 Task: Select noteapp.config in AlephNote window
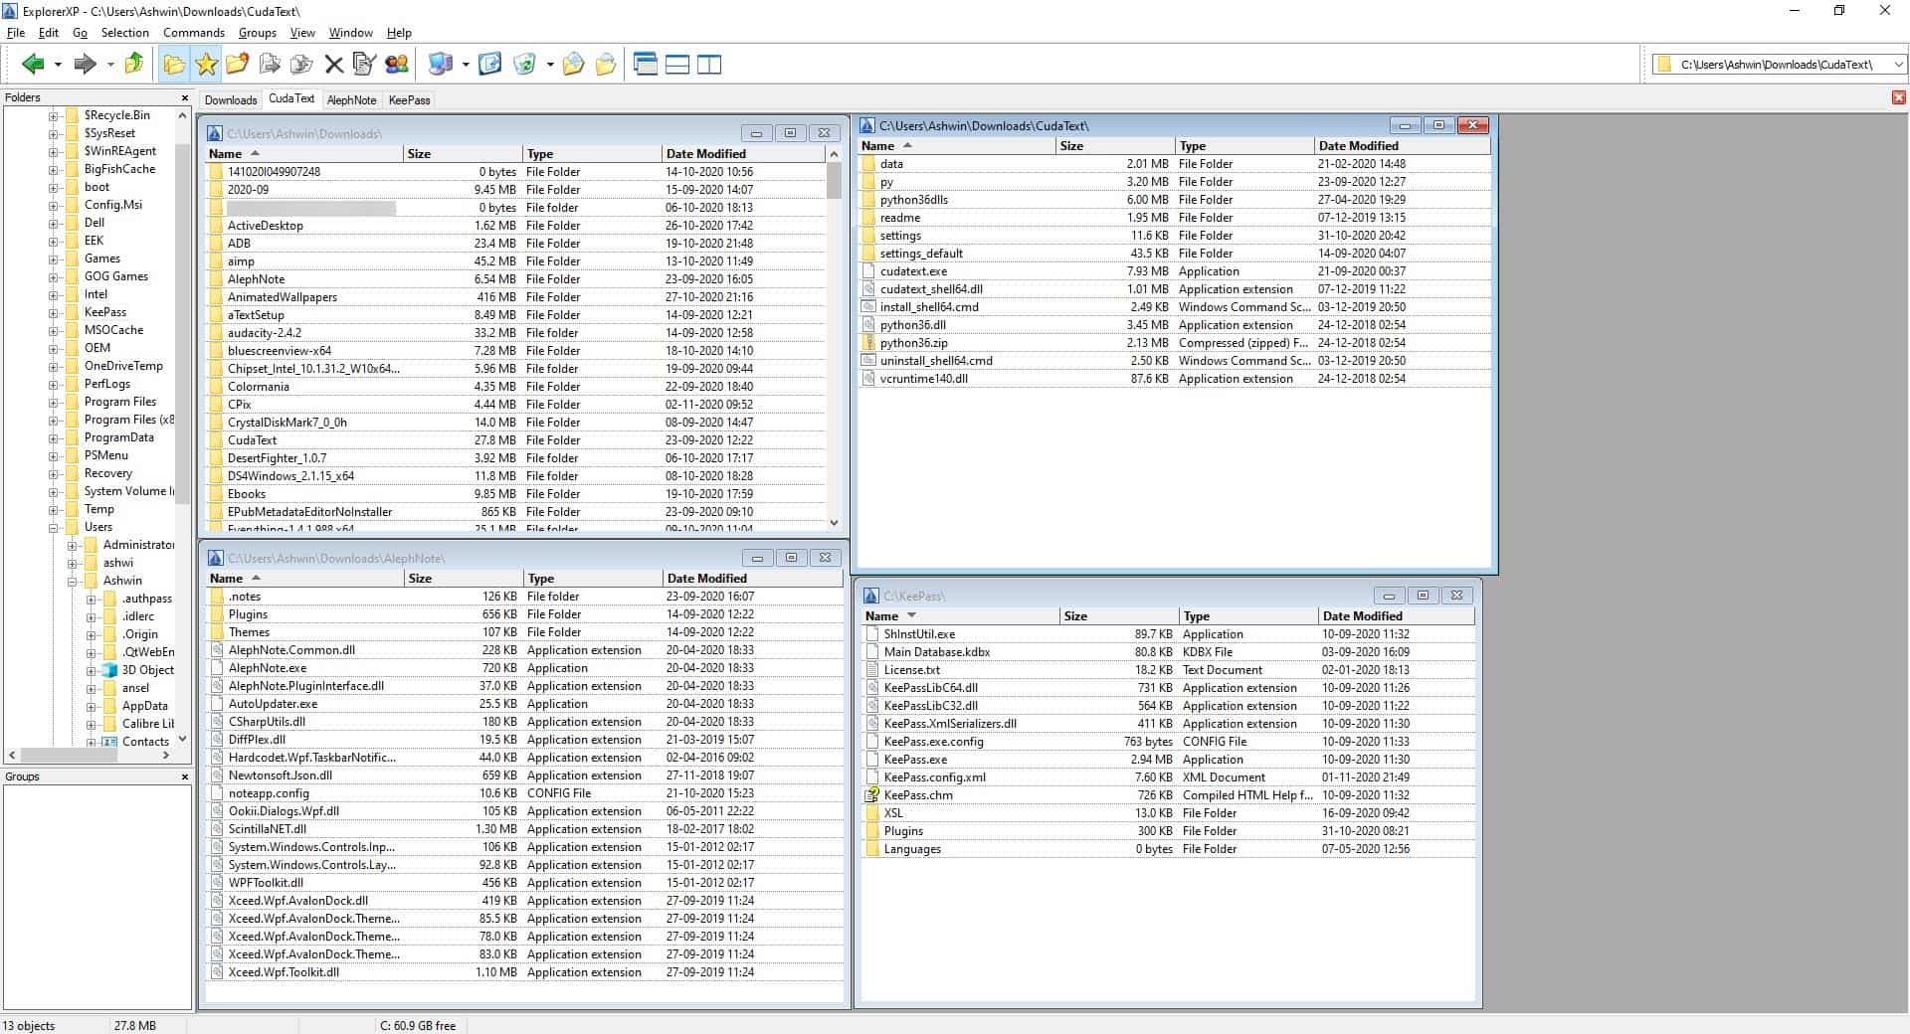point(269,793)
